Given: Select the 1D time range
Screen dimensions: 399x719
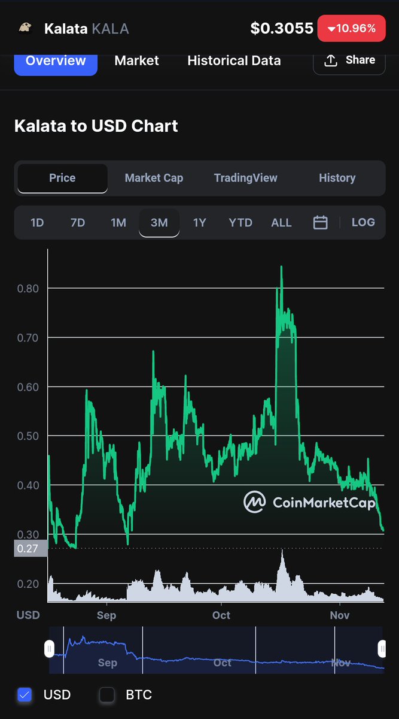Looking at the screenshot, I should [x=37, y=223].
